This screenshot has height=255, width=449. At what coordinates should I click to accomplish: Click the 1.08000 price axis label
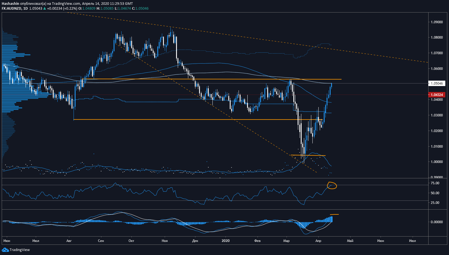point(437,37)
